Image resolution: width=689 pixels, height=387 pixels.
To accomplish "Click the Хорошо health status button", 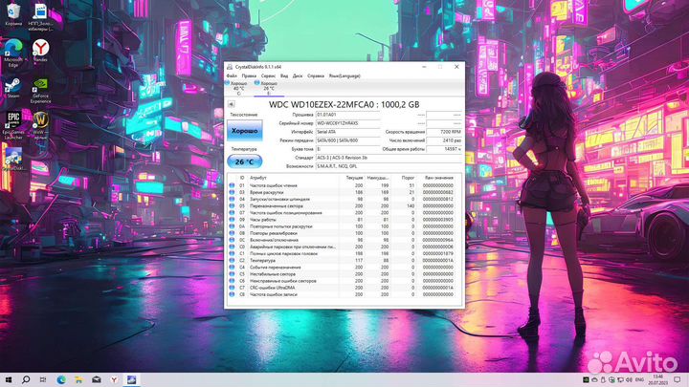I will click(x=244, y=130).
